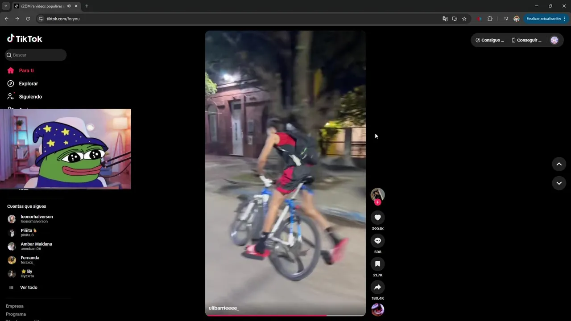
Task: Bookmark this page with star icon
Action: (464, 19)
